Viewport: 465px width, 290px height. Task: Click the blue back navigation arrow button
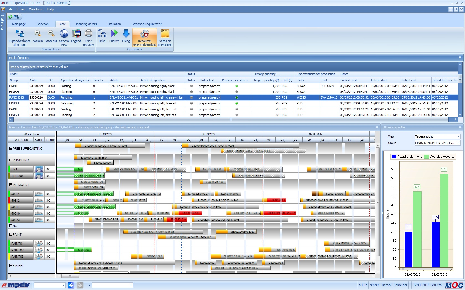click(71, 285)
